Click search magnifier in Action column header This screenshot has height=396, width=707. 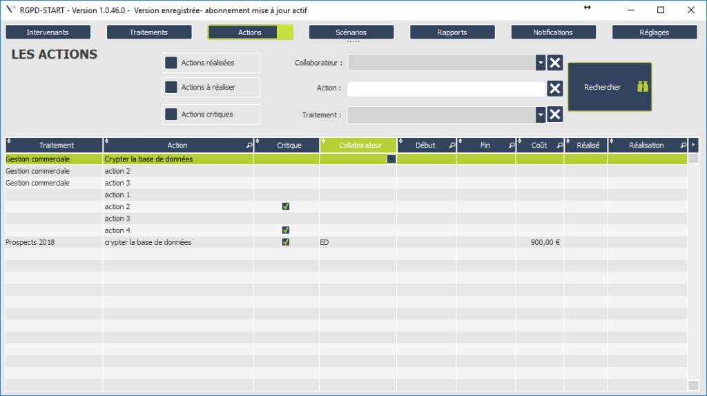click(249, 145)
